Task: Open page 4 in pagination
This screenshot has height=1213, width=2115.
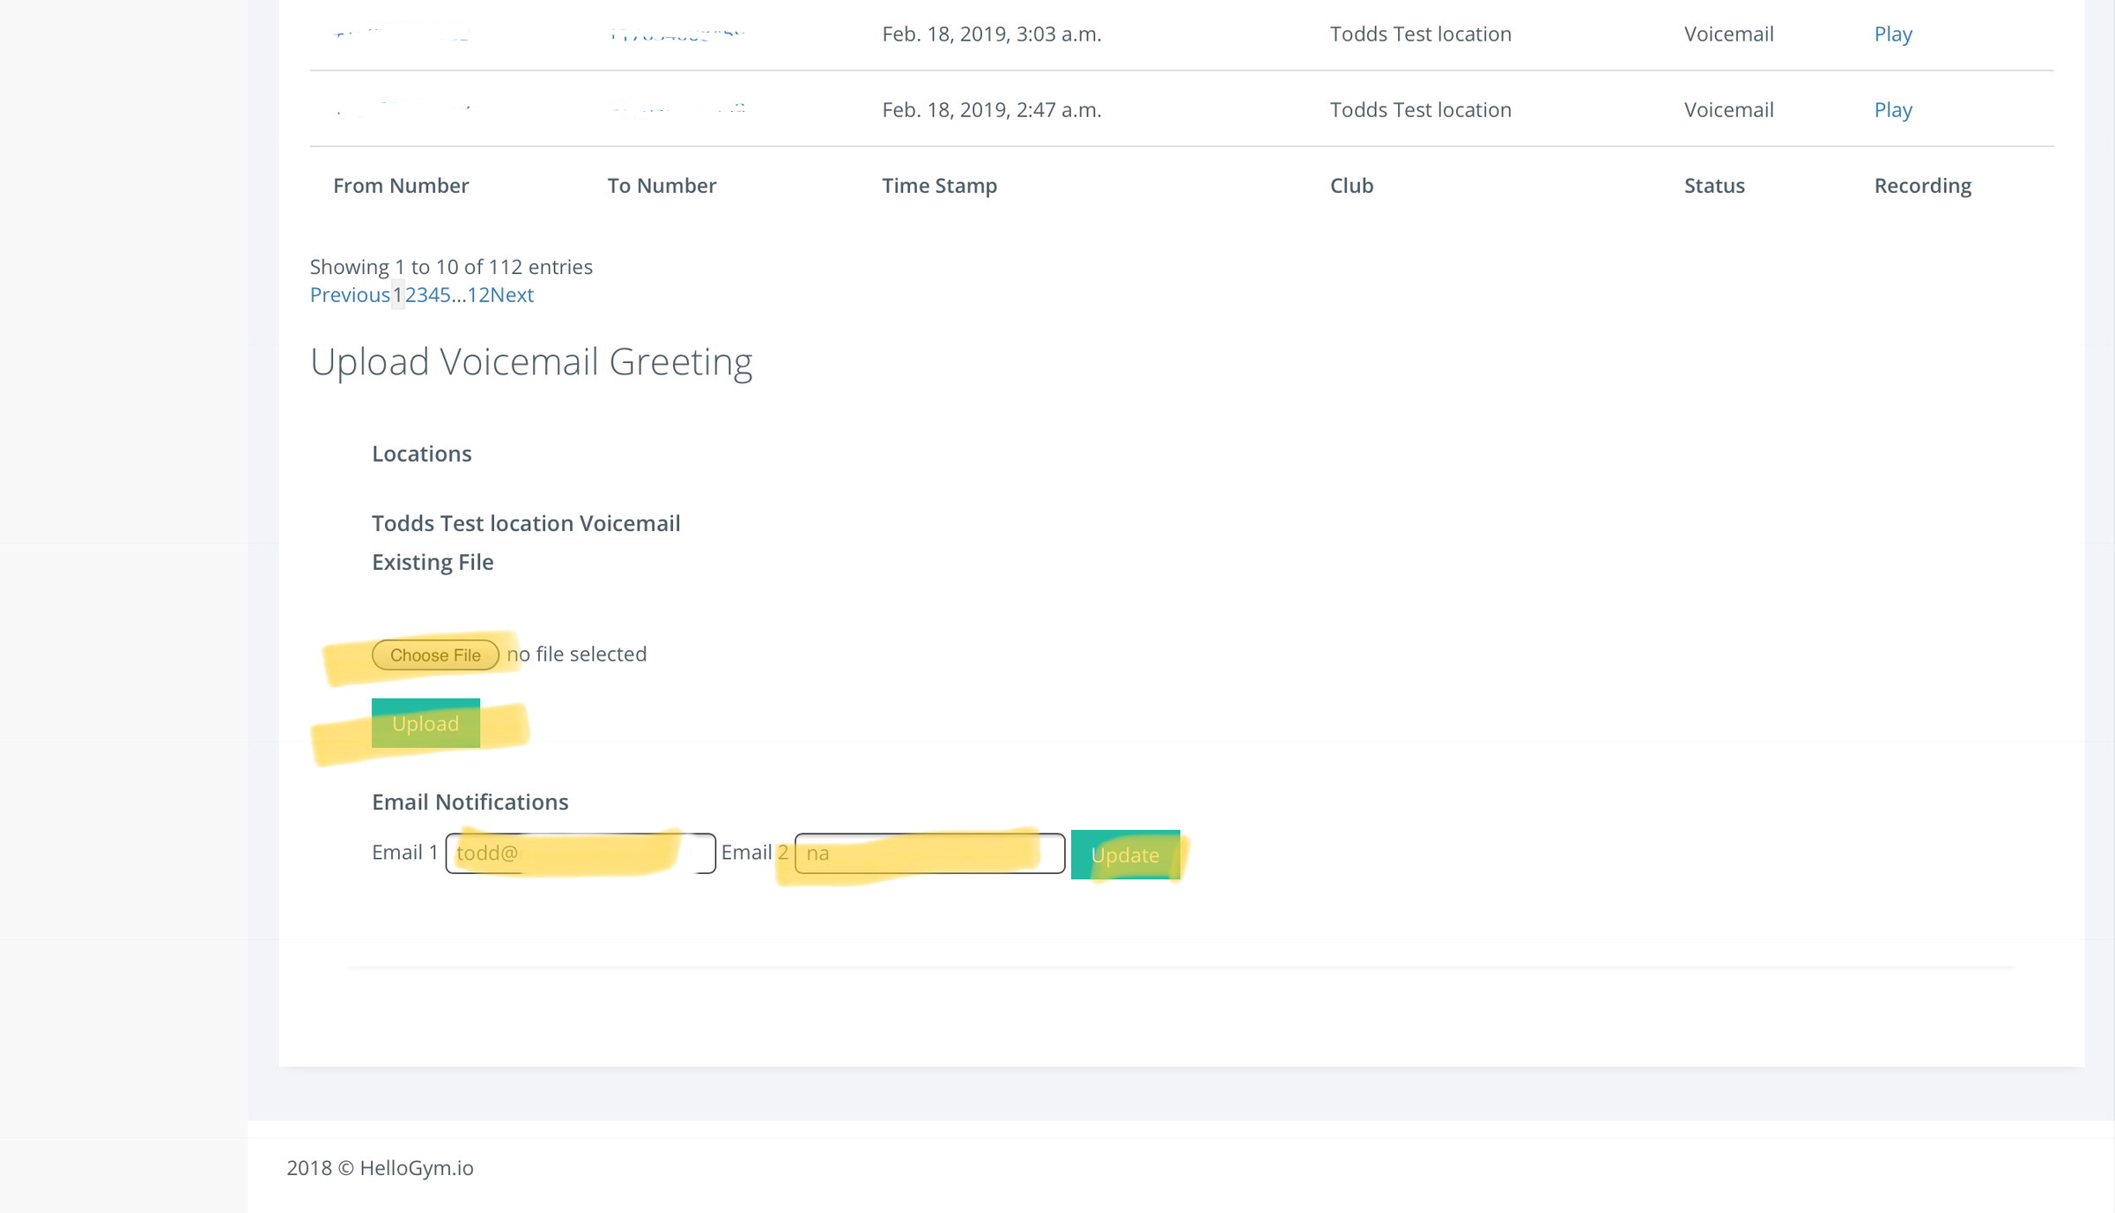Action: [x=433, y=295]
